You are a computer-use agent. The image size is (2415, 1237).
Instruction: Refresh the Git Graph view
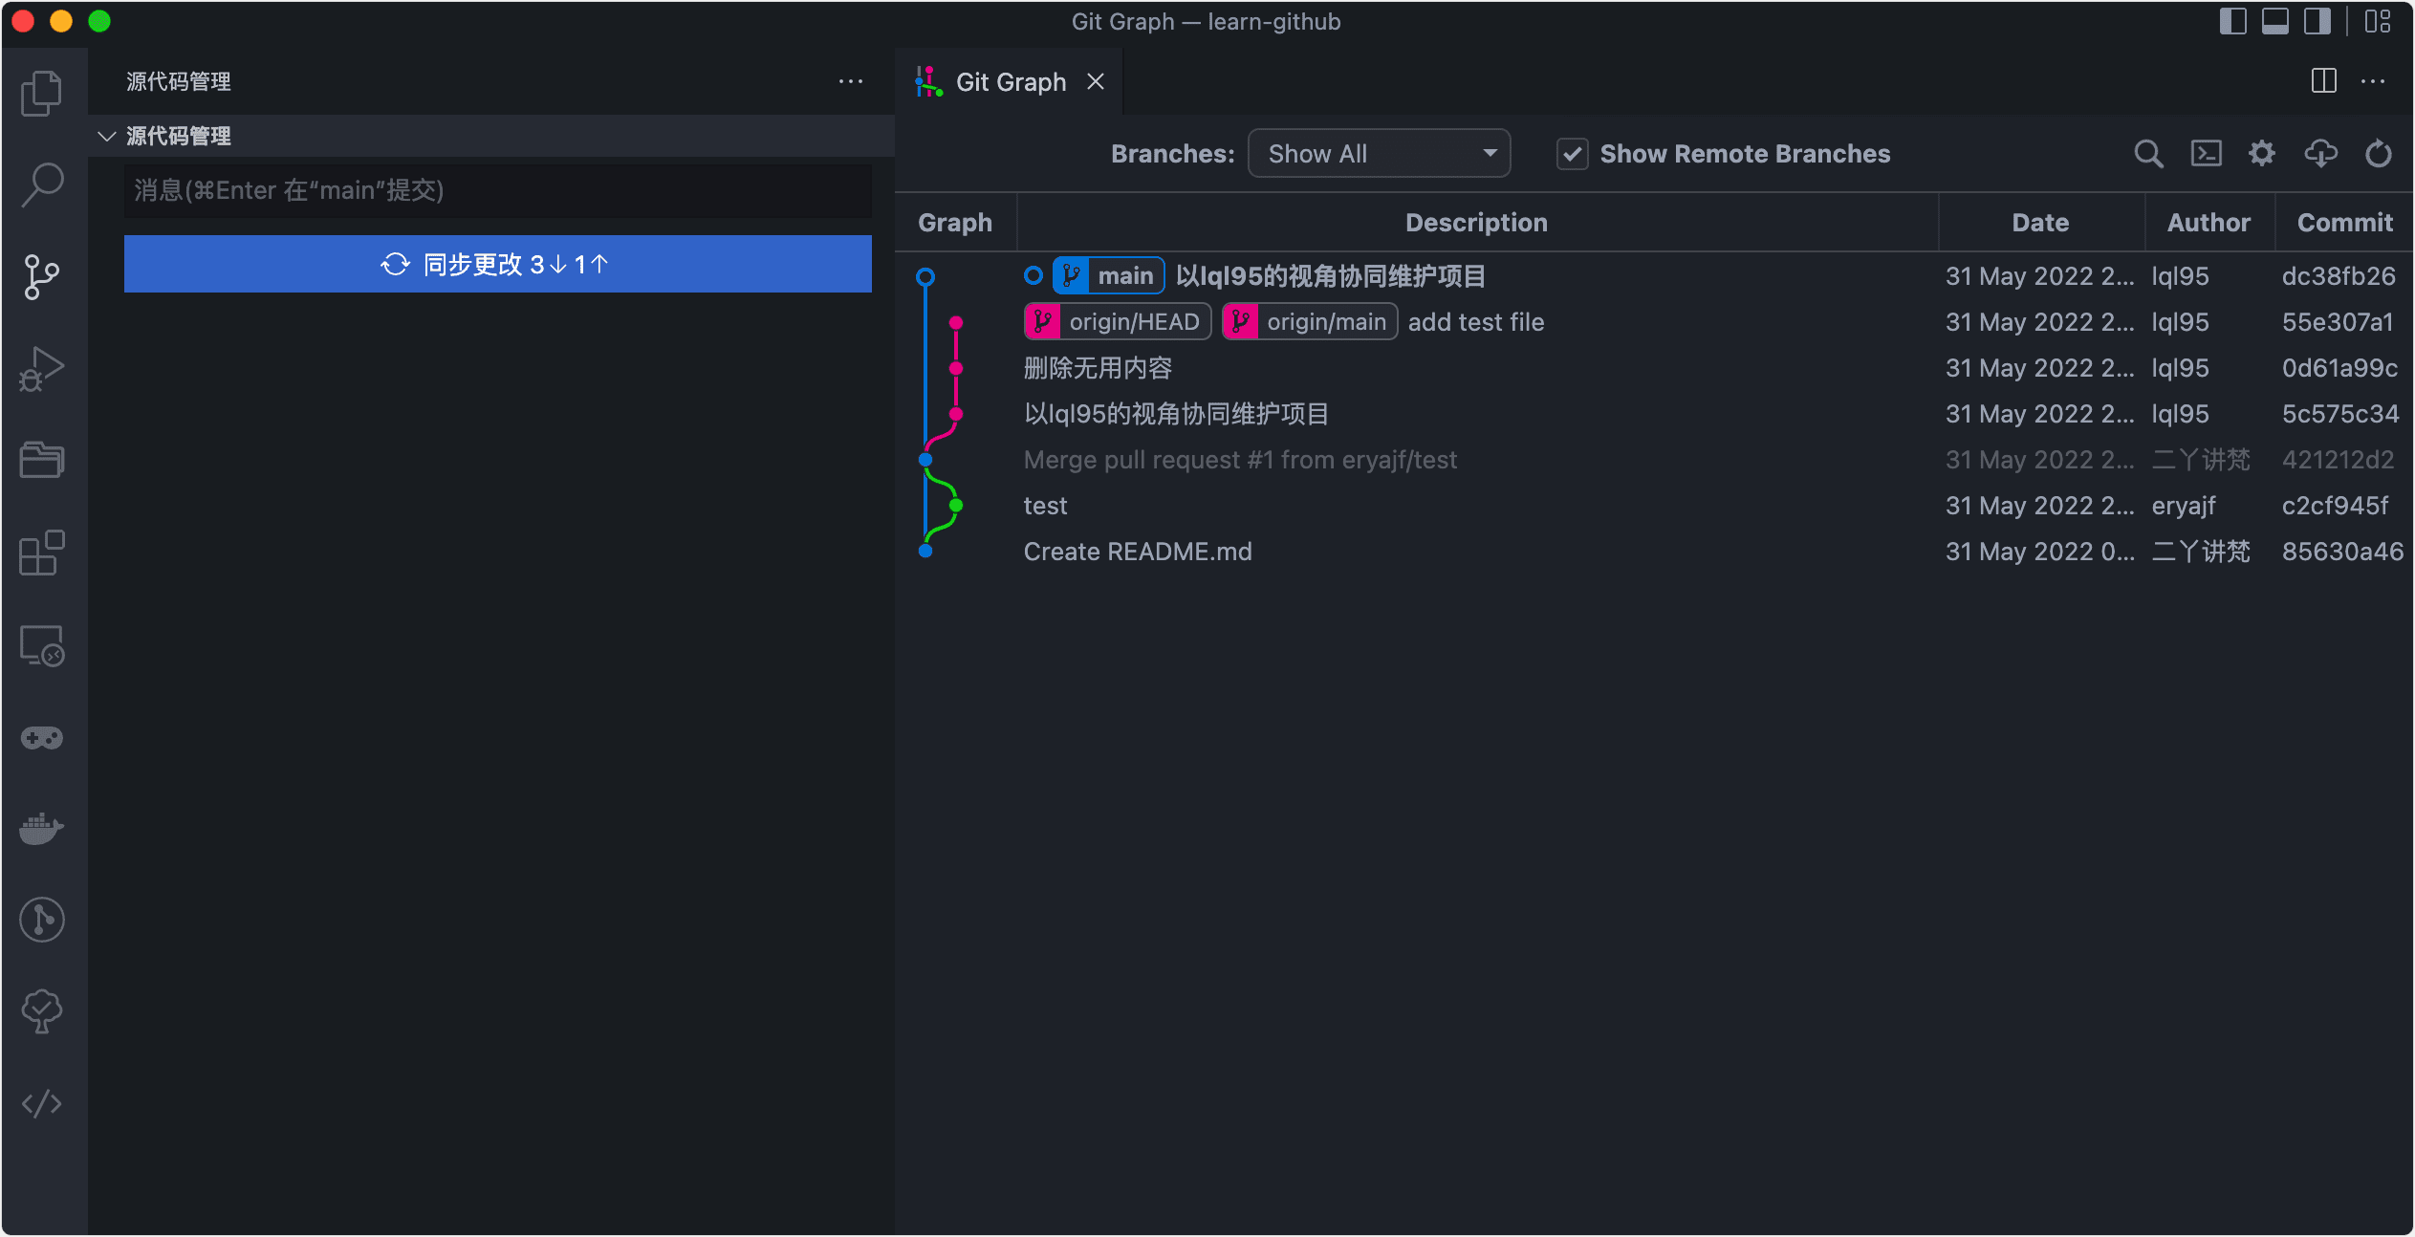point(2378,154)
